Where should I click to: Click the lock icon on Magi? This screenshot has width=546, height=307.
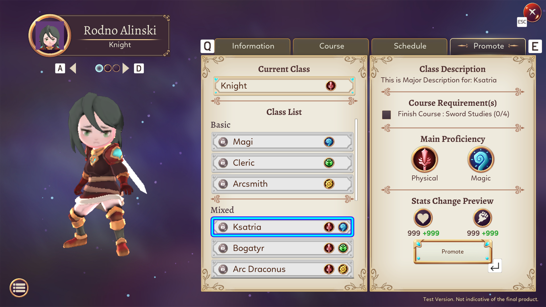[223, 142]
